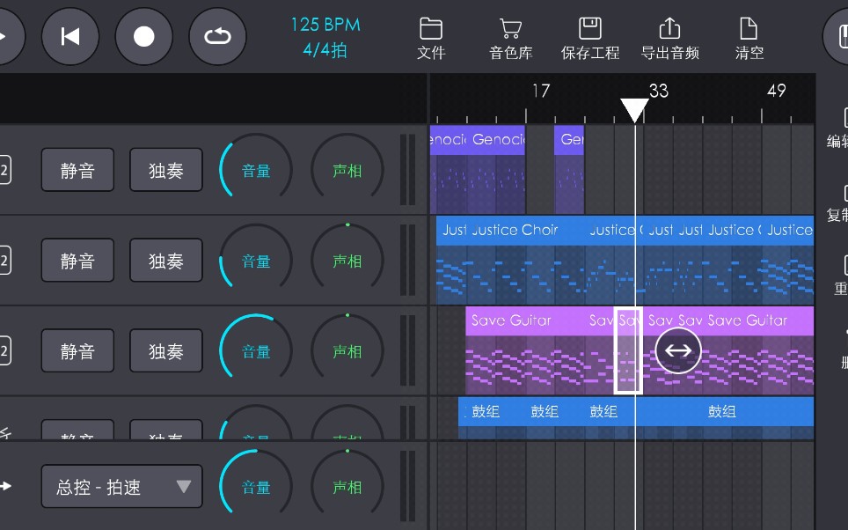Screen dimensions: 848x530
Task: Select the Justice Choir clip
Action: tap(526, 260)
